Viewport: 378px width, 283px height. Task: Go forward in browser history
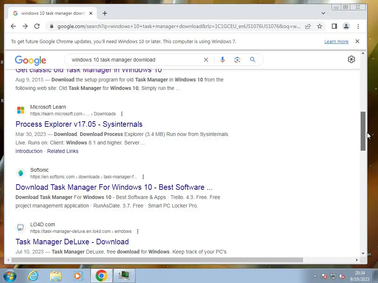pyautogui.click(x=25, y=26)
